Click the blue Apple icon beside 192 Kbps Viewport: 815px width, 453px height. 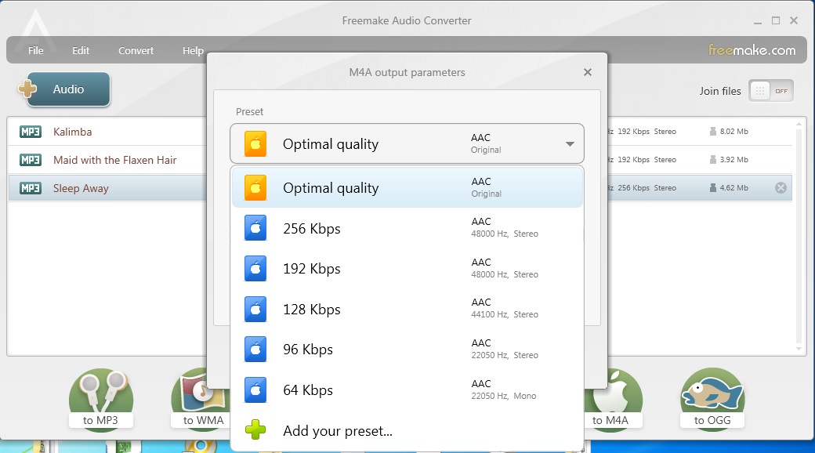coord(255,268)
